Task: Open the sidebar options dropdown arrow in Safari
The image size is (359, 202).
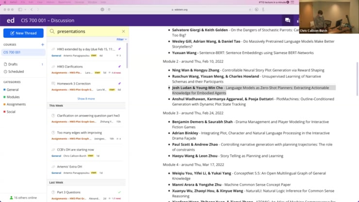Action: [25, 9]
